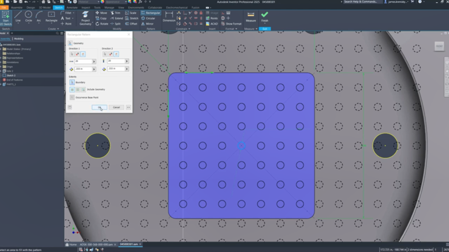This screenshot has height=252, width=449.
Task: Open Direction 2 spacing field arrow
Action: (127, 69)
